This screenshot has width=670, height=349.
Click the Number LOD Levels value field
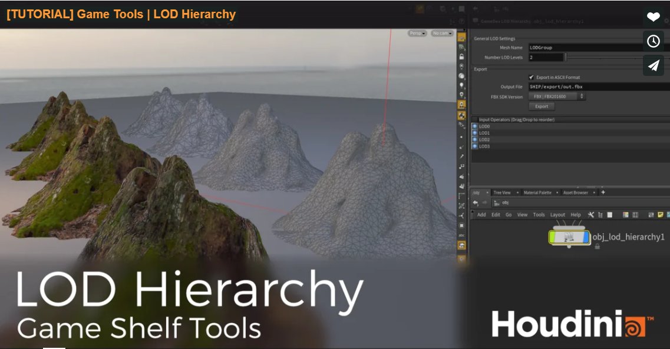click(x=546, y=57)
